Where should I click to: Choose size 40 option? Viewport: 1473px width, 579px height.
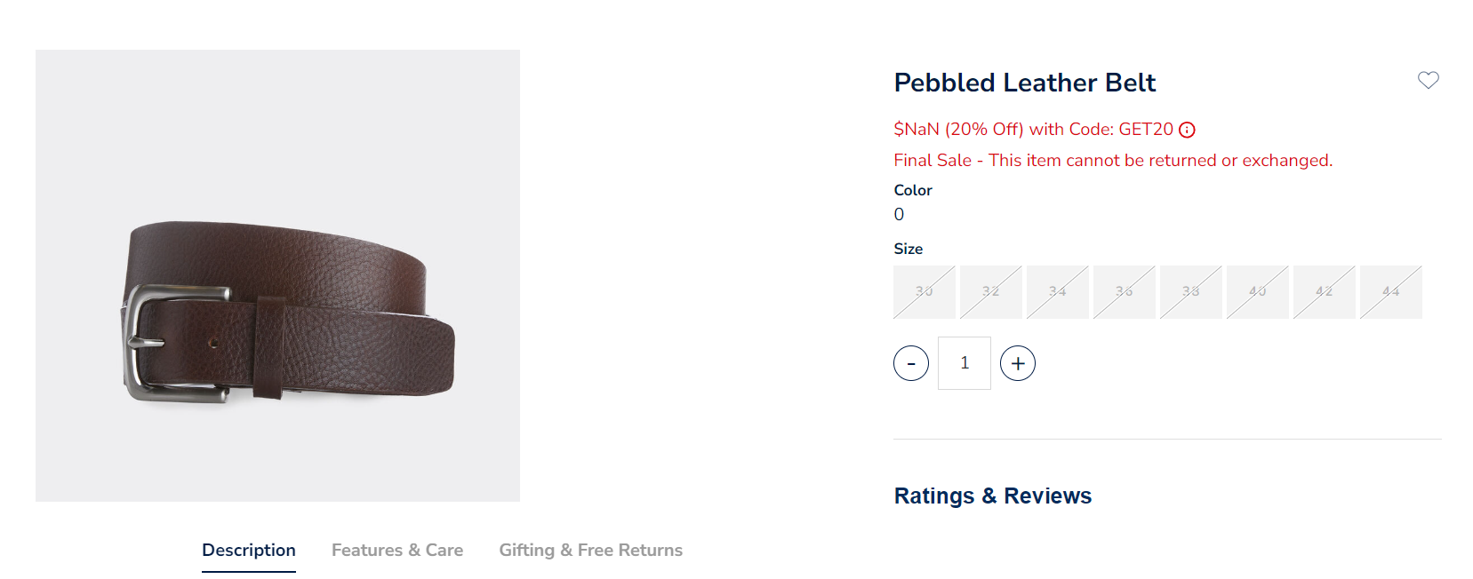[1258, 292]
